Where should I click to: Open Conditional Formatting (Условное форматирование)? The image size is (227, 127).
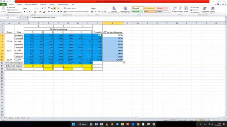(114, 10)
